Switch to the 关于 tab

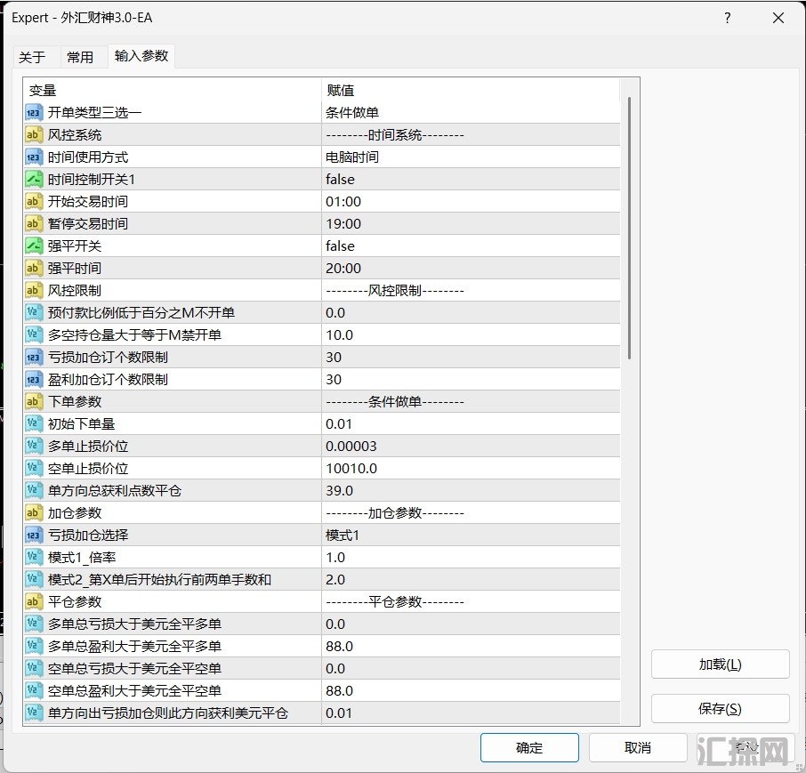[x=32, y=57]
